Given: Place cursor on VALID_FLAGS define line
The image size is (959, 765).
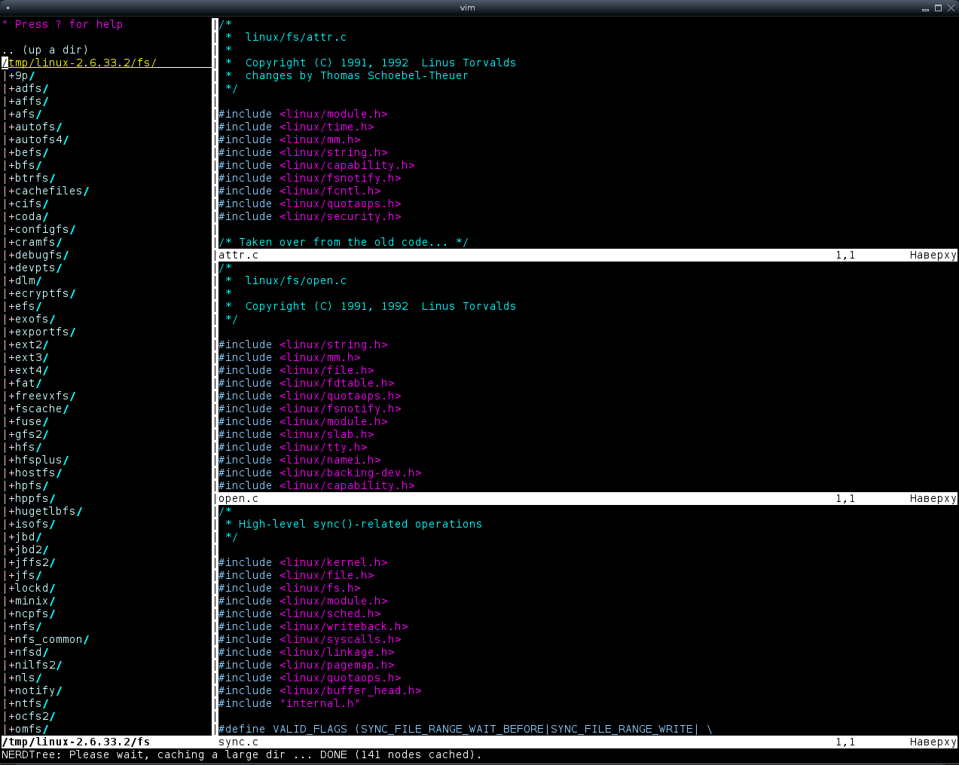Looking at the screenshot, I should tap(310, 729).
